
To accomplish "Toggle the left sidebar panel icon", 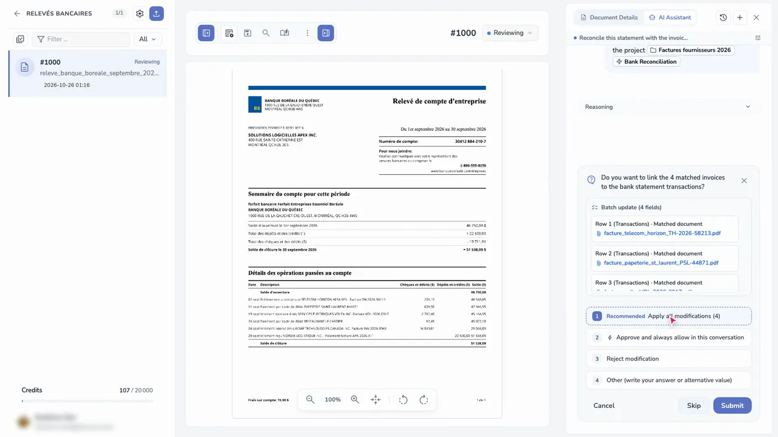I will 206,33.
